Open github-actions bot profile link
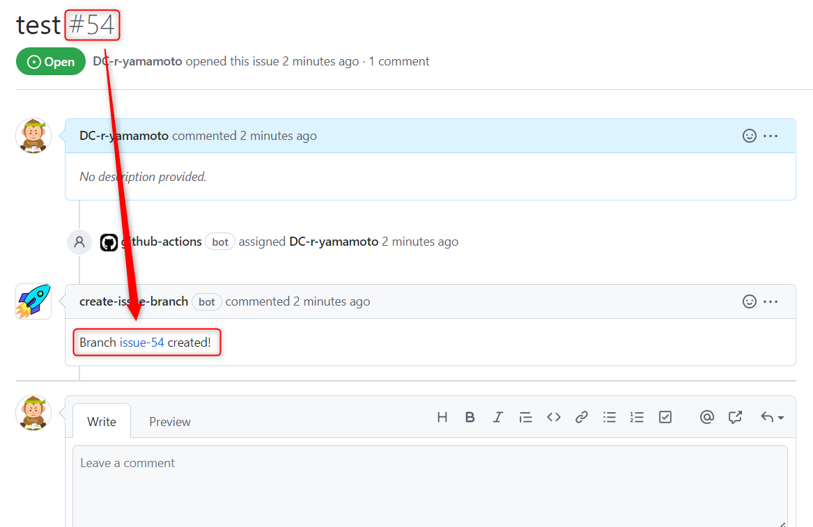 pos(162,242)
